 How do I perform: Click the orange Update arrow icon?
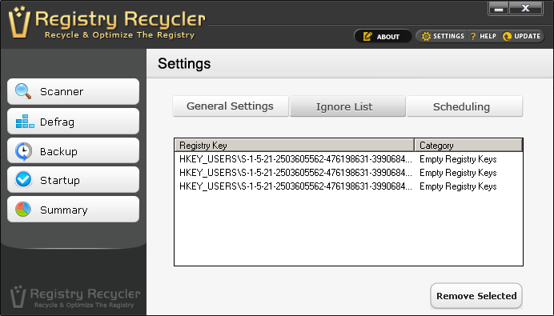507,36
